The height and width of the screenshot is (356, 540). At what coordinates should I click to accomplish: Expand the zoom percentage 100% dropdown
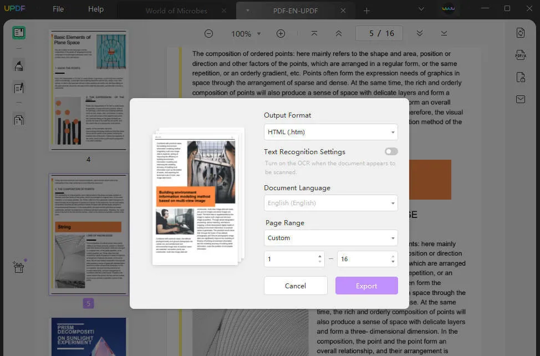coord(244,34)
